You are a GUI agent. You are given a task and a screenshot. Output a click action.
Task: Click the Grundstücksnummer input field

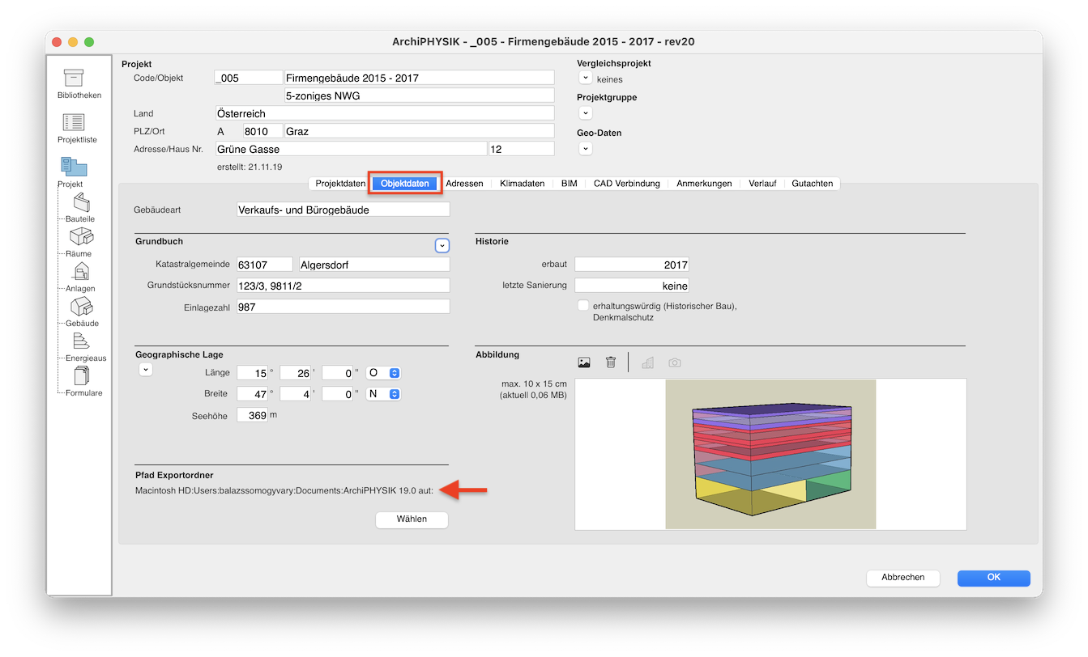tap(343, 286)
